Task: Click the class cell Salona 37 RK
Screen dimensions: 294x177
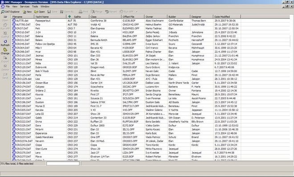Action: coord(98,102)
